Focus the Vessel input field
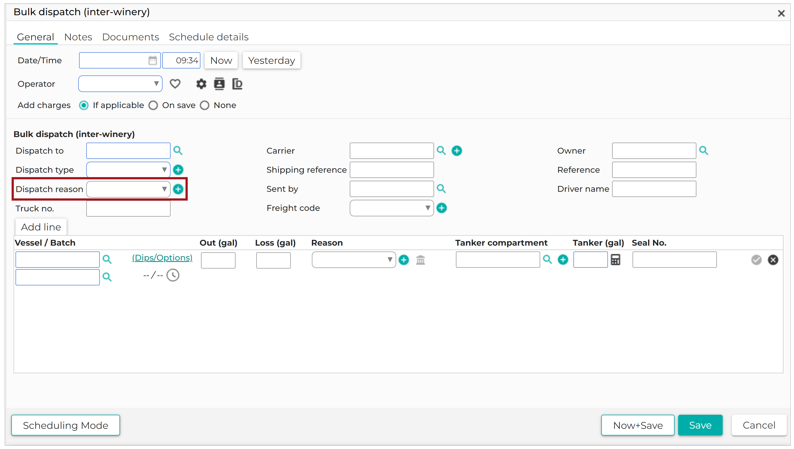The height and width of the screenshot is (449, 794). point(58,260)
